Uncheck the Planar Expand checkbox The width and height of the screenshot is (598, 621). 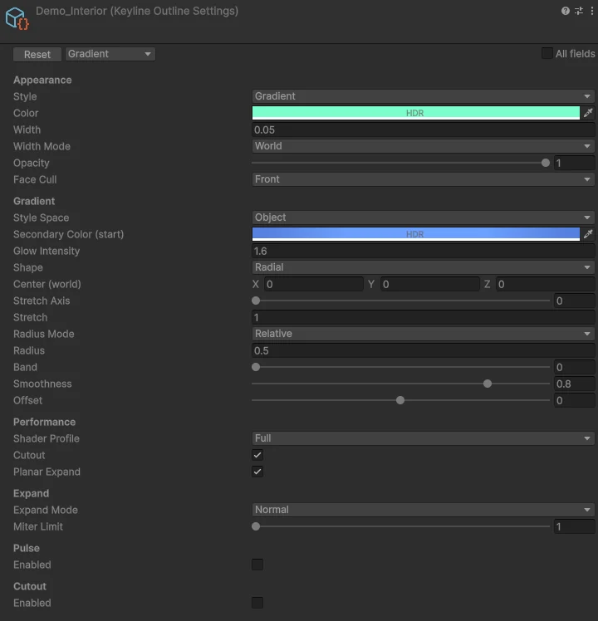point(257,472)
